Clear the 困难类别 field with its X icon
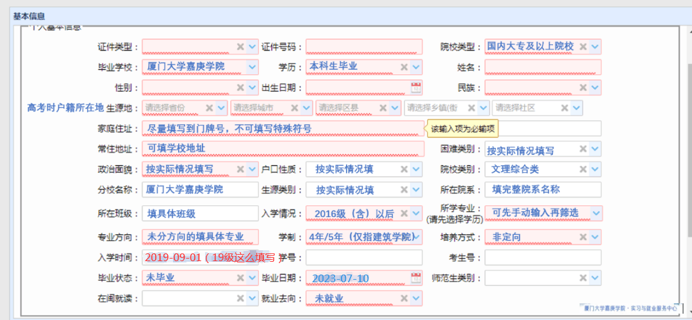 583,148
